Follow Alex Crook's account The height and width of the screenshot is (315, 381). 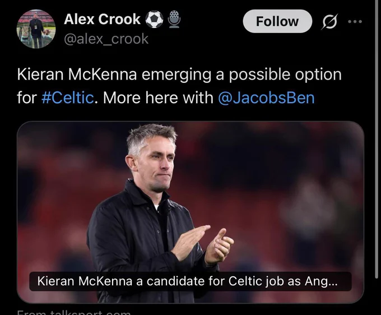point(277,21)
